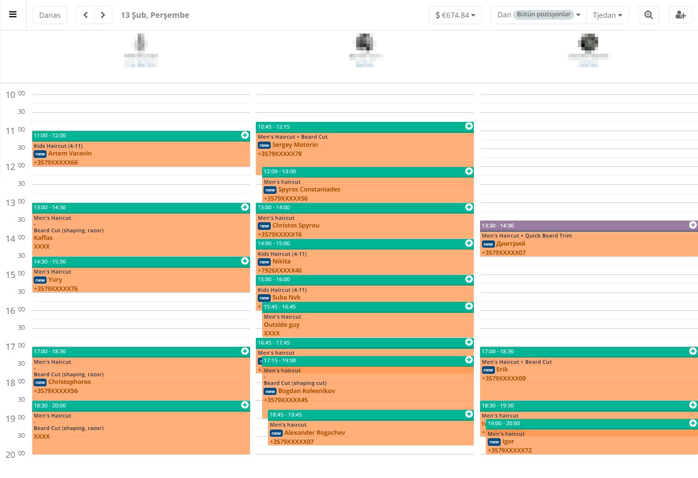Click phone number +3579XXXXX78

tap(280, 154)
